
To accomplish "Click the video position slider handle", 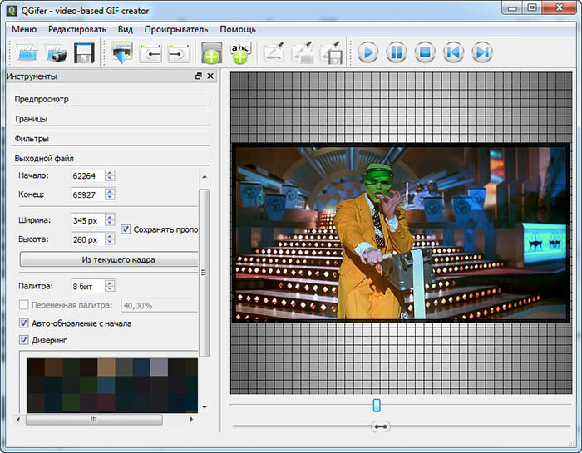I will point(377,405).
